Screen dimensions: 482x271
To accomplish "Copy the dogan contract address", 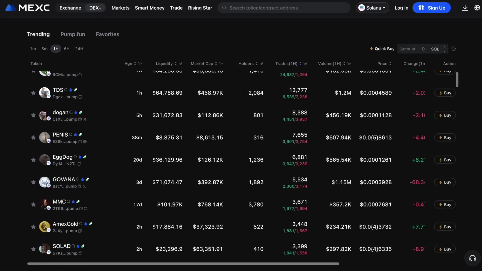I will (79, 120).
